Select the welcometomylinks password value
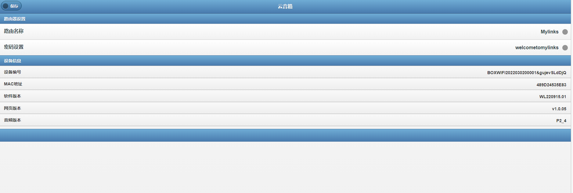 pos(536,48)
